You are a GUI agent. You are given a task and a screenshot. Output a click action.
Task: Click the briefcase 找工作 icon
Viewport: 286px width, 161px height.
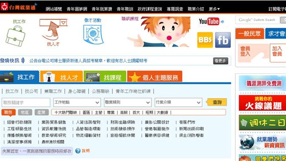(x=15, y=36)
